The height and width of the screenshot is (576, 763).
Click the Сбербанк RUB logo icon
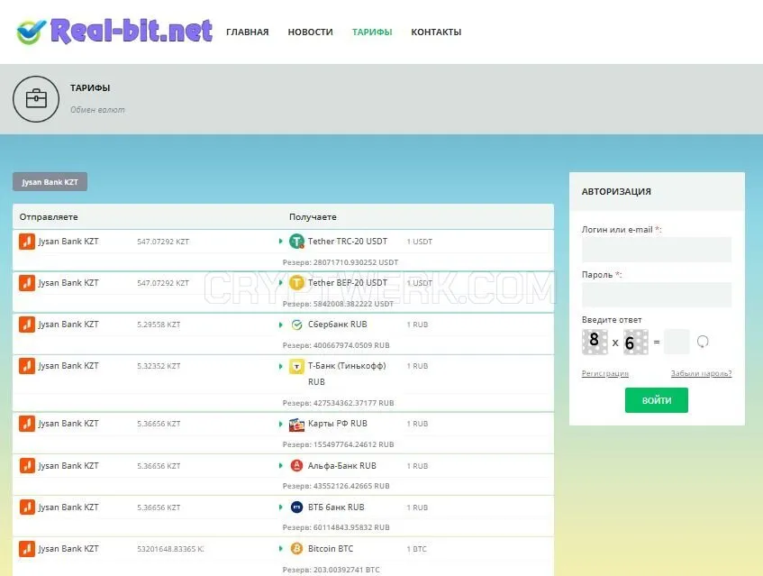tap(296, 325)
